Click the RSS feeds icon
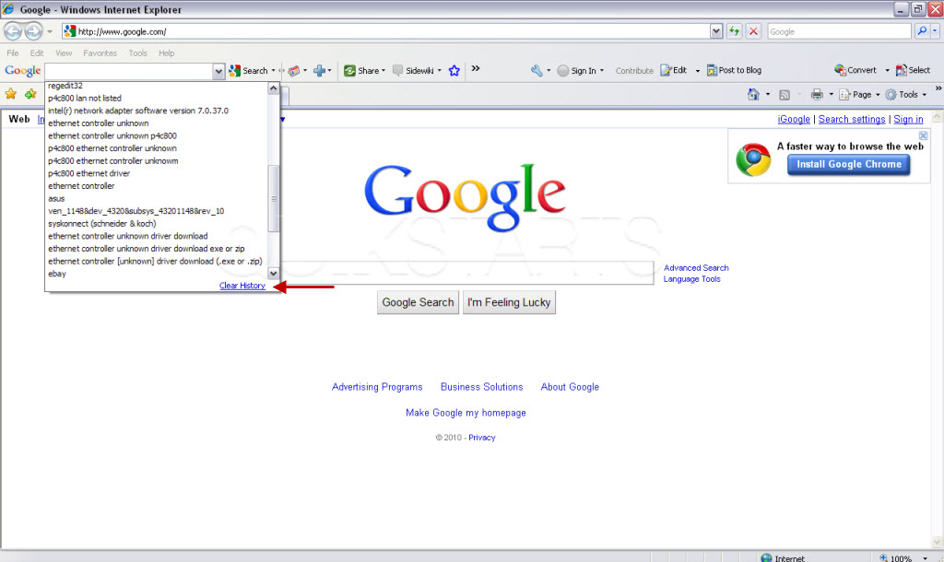The width and height of the screenshot is (944, 562). (x=784, y=95)
